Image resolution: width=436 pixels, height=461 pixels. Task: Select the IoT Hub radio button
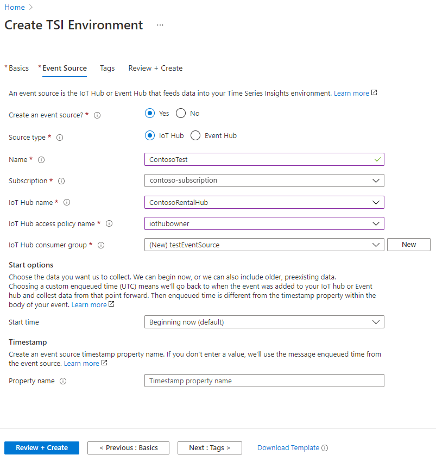coord(150,135)
